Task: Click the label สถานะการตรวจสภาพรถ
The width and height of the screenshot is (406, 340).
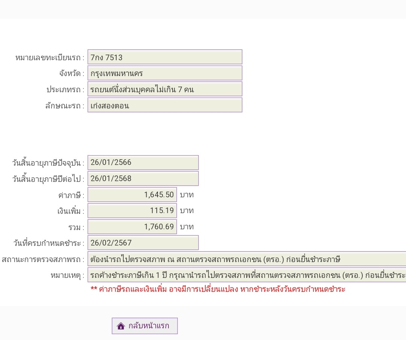Action: pyautogui.click(x=43, y=259)
